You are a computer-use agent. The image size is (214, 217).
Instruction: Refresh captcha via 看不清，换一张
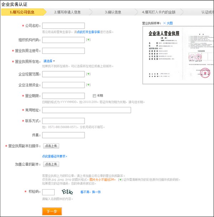(90, 192)
